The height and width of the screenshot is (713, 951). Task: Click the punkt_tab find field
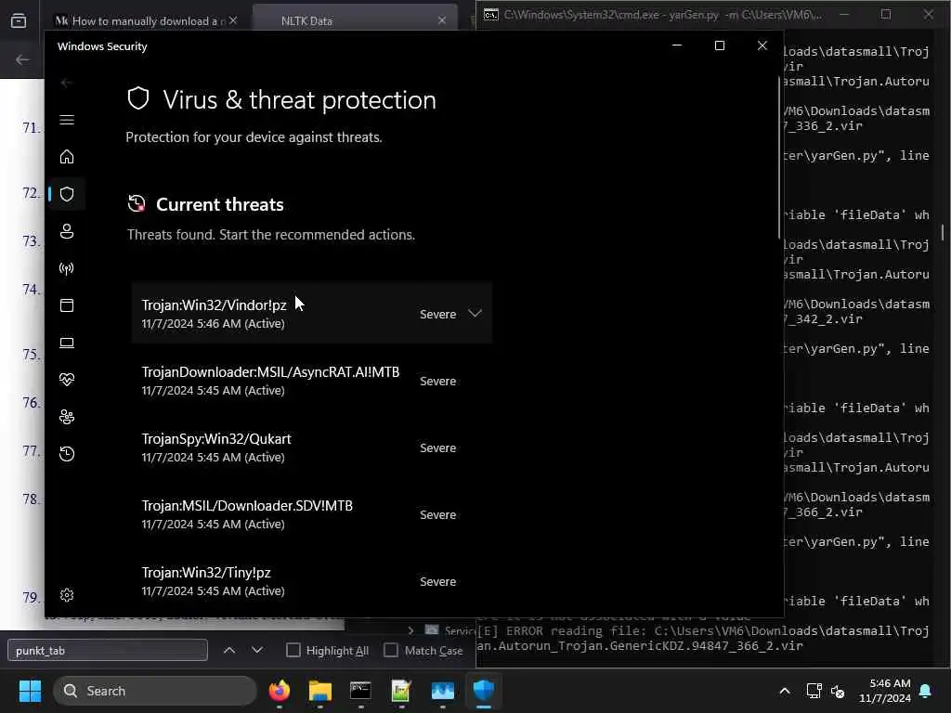108,651
